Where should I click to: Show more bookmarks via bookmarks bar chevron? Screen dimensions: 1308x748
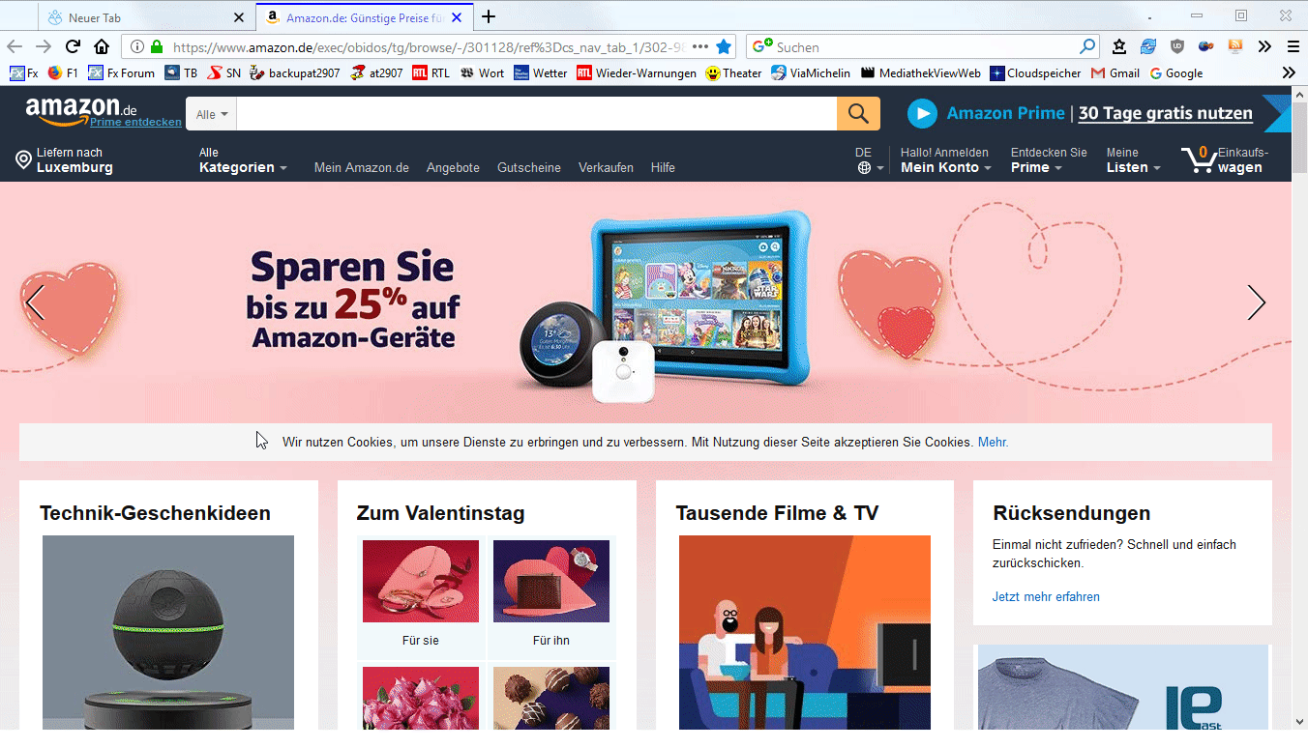tap(1288, 72)
